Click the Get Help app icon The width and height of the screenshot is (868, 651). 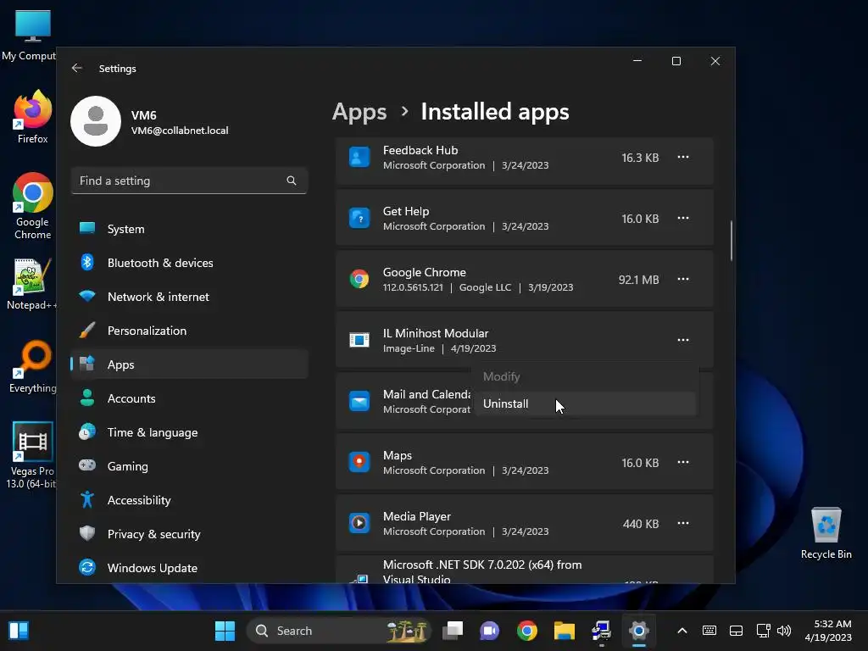[359, 218]
